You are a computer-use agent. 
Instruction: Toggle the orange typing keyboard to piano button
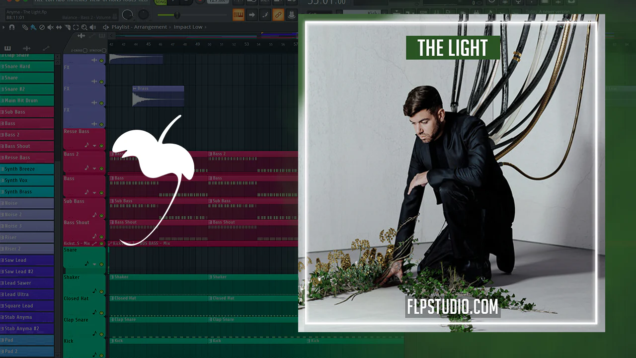point(238,14)
